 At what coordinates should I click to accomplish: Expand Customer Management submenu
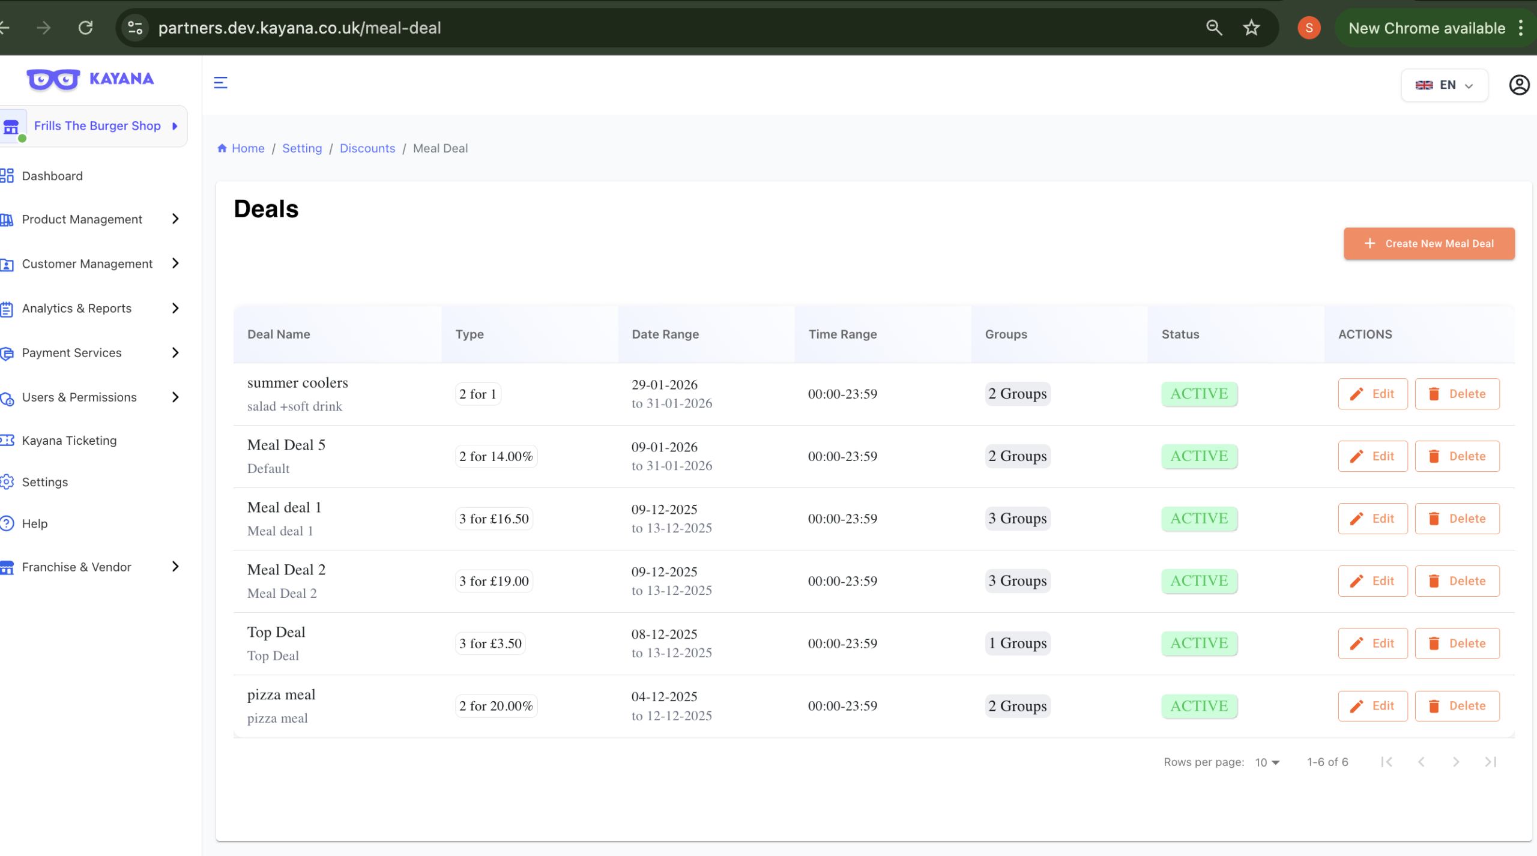click(175, 264)
